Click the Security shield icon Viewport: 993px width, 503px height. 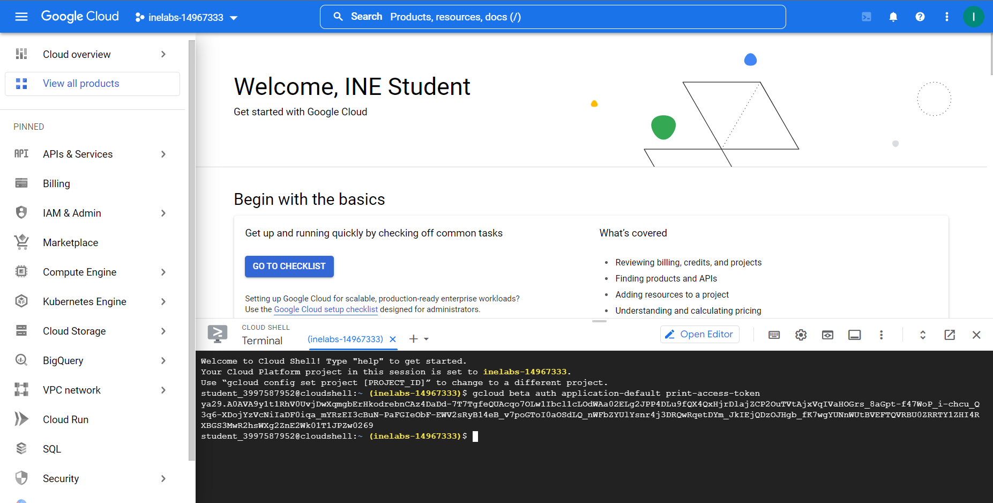[21, 478]
